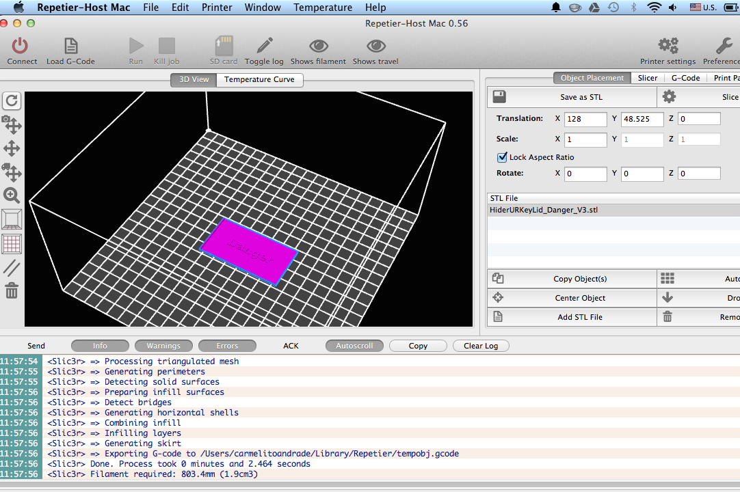Toggle the Shows travel eye
The height and width of the screenshot is (492, 740).
coord(375,46)
